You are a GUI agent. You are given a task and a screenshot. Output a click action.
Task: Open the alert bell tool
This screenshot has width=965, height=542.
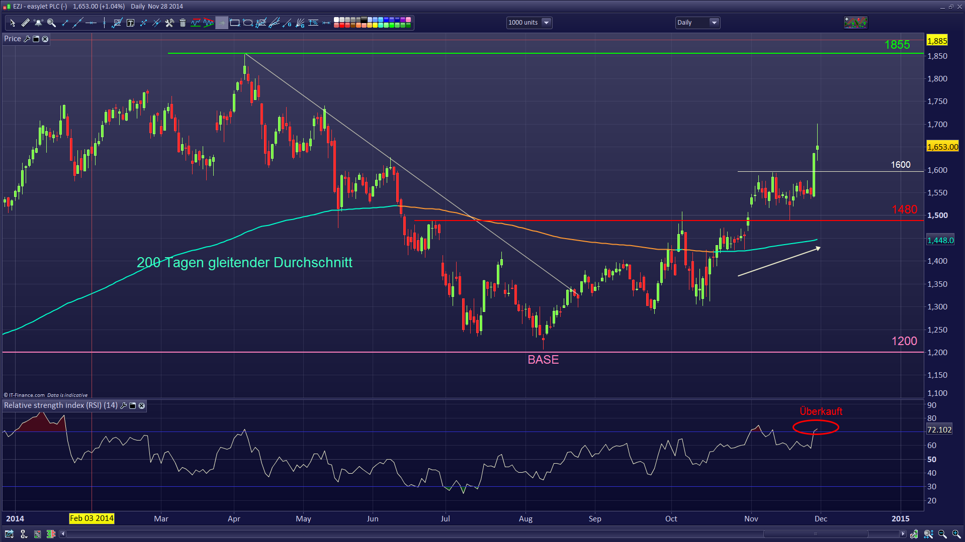point(38,23)
